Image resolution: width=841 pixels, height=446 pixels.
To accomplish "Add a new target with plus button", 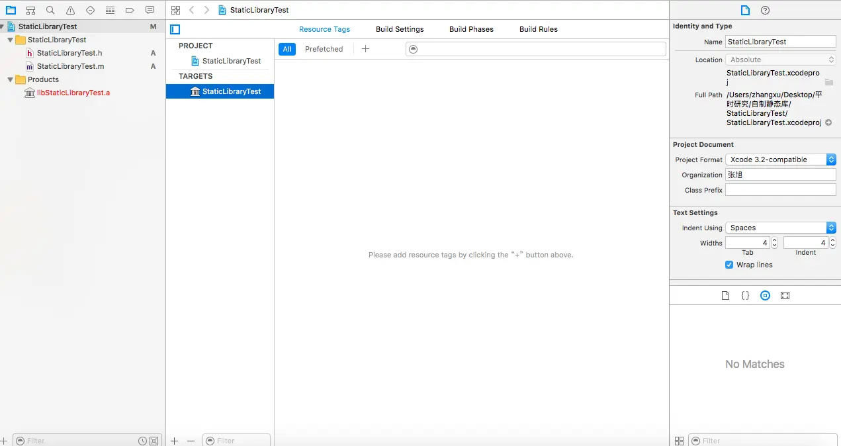I will tap(175, 441).
